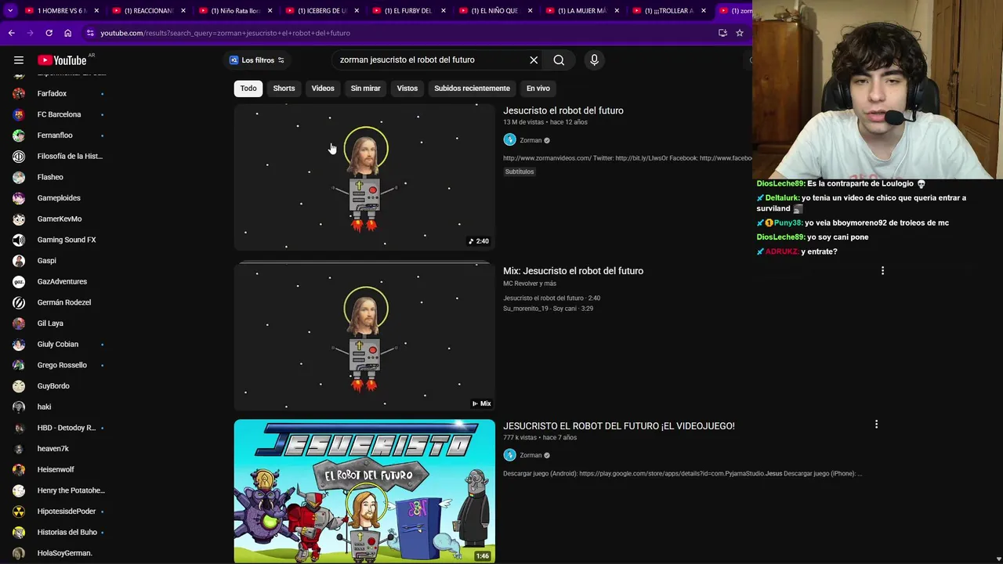1003x564 pixels.
Task: Start voice search with the microphone icon
Action: (x=594, y=60)
